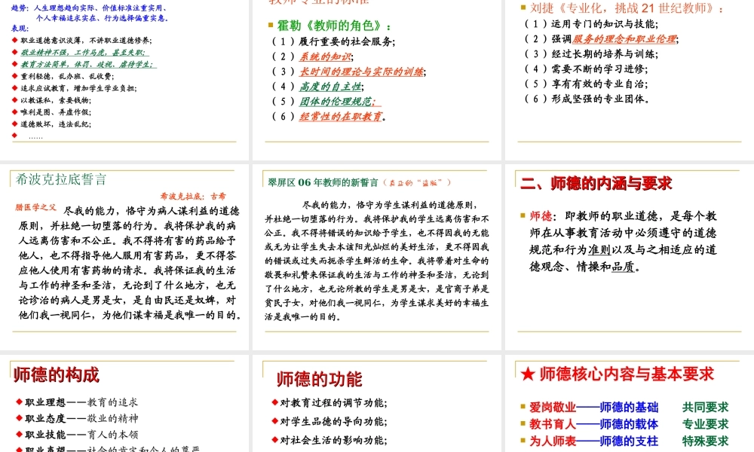The height and width of the screenshot is (452, 754).
Task: Click the 二、师德的内涵与要求 slide heading
Action: (596, 183)
